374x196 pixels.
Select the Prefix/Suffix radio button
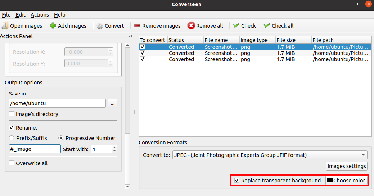(12, 138)
